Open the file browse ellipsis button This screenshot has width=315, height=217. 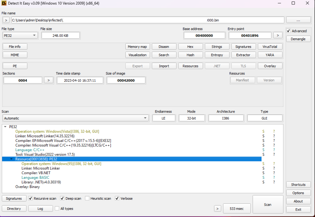[x=298, y=20]
